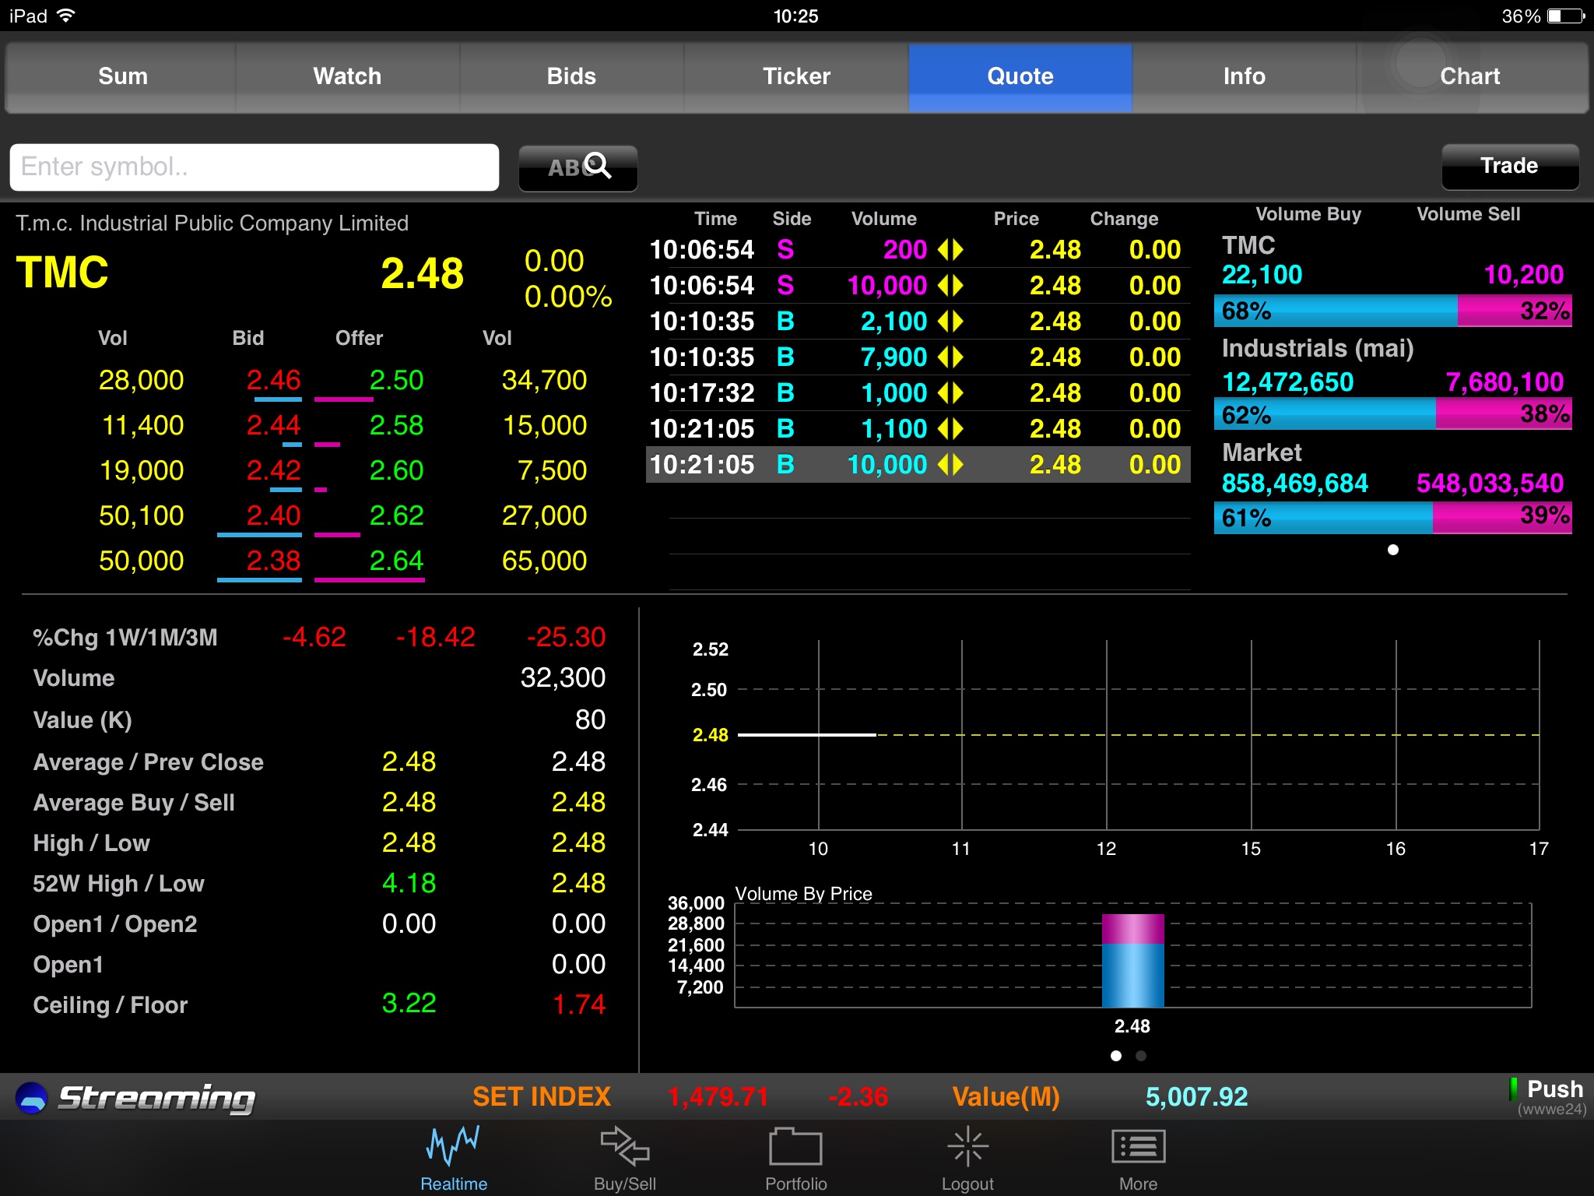This screenshot has width=1594, height=1196.
Task: Select first chart page dot
Action: point(1116,1056)
